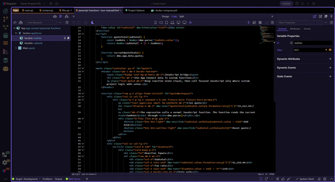Click the App Structure list icon
The height and width of the screenshot is (182, 335).
pos(61,16)
